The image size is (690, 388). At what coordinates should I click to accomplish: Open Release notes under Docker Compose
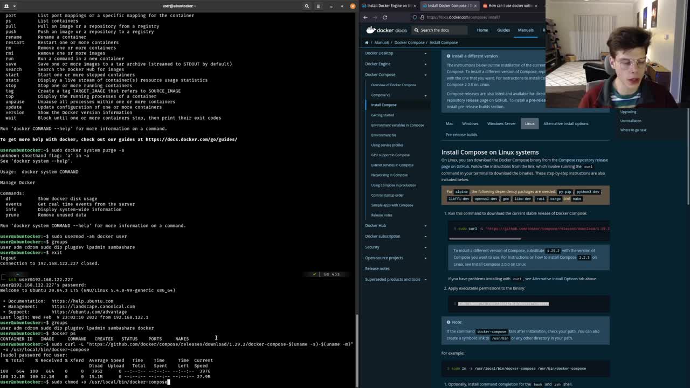tap(382, 215)
